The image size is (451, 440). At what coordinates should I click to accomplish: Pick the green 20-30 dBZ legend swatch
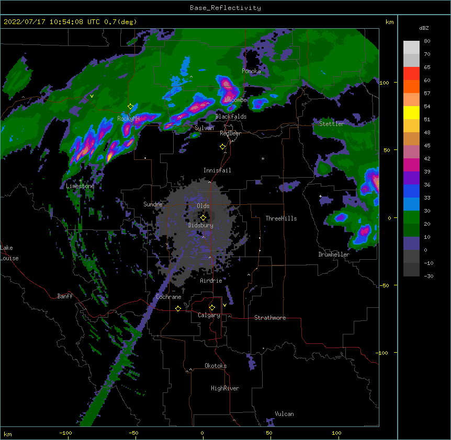tap(411, 217)
